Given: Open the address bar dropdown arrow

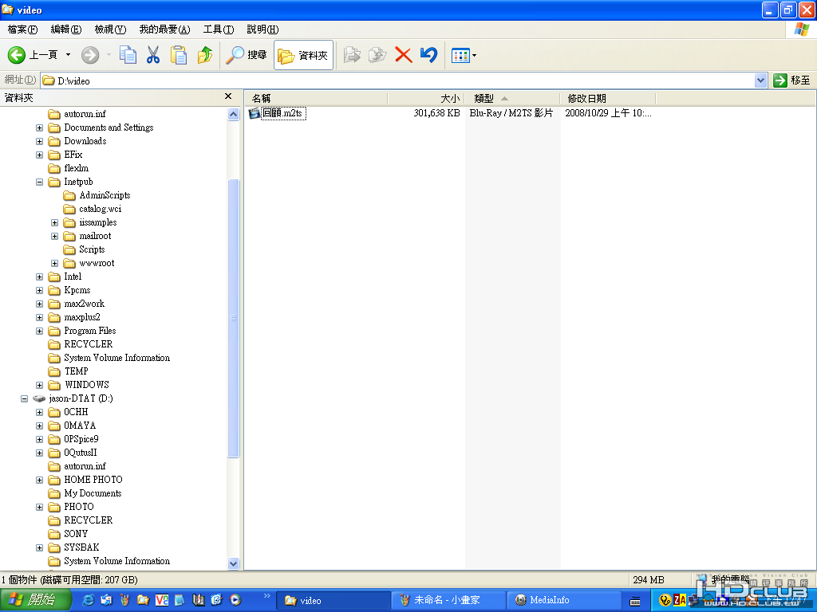Looking at the screenshot, I should 760,80.
